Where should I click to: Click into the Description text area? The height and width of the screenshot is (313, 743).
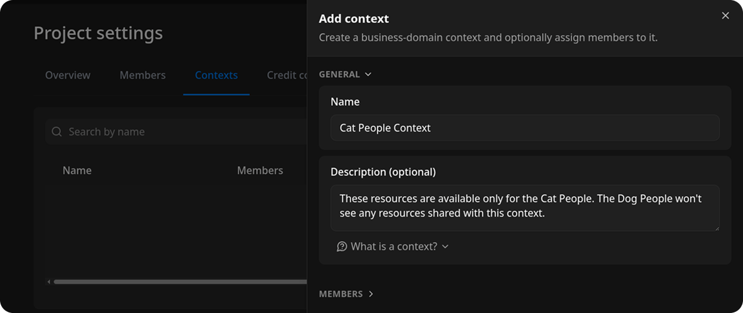click(x=525, y=208)
